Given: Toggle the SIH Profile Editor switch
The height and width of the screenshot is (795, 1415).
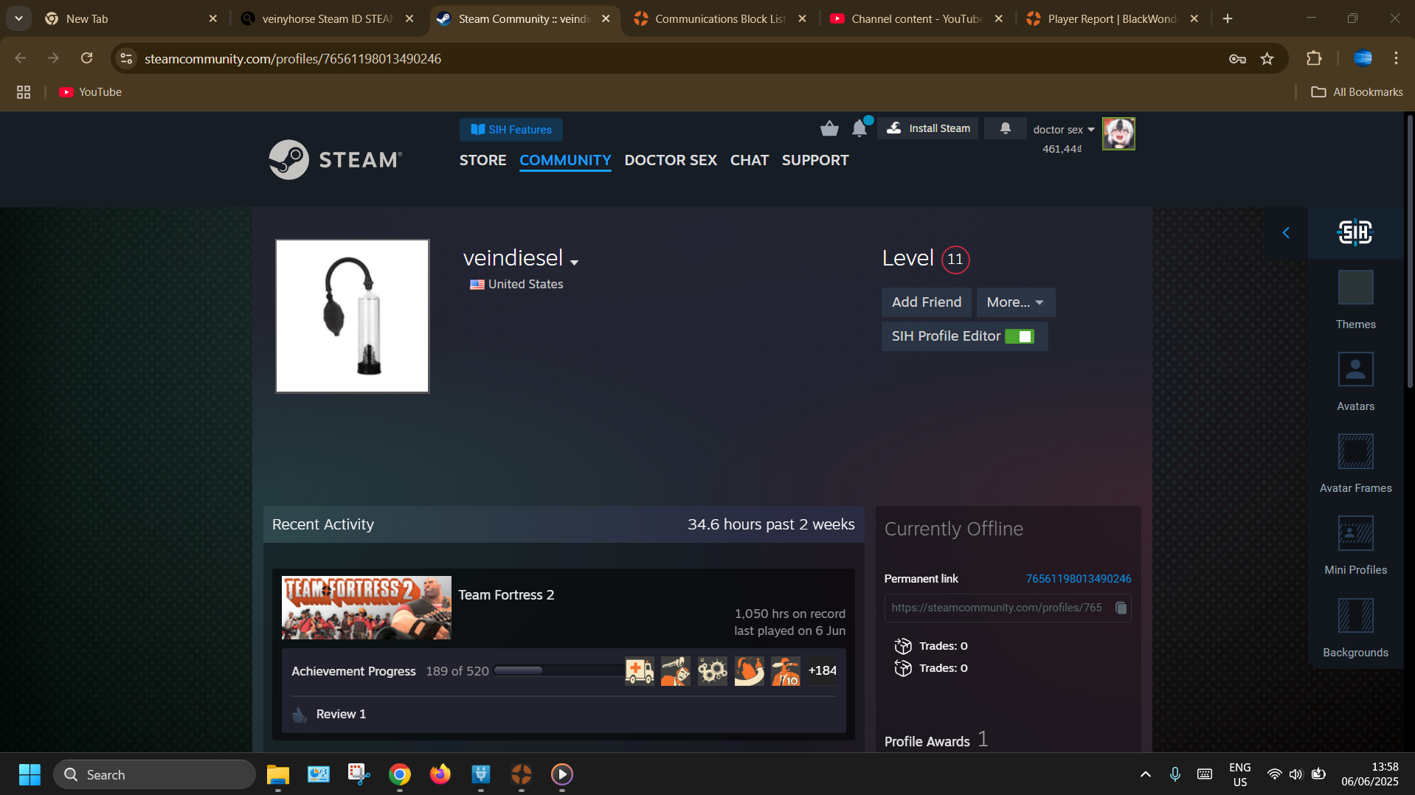Looking at the screenshot, I should tap(1020, 336).
